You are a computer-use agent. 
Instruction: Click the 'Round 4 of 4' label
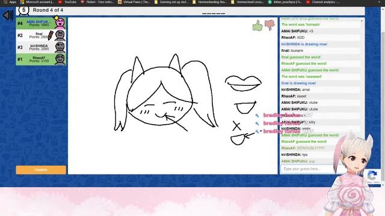[48, 10]
